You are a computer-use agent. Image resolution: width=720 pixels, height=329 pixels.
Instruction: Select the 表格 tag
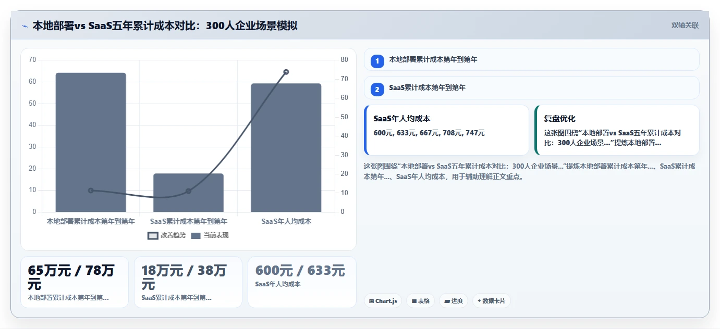tap(421, 301)
